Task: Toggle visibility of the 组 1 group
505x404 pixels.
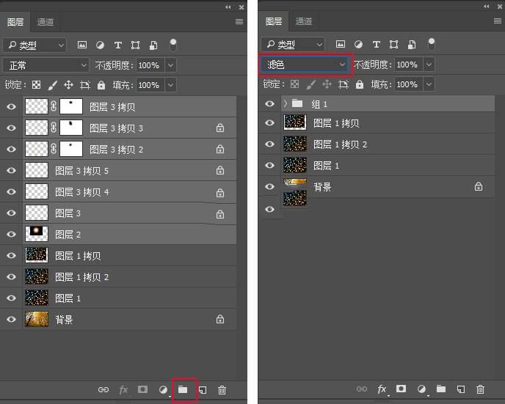Action: (269, 104)
